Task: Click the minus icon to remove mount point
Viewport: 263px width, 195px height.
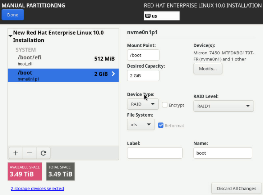Action: point(29,153)
